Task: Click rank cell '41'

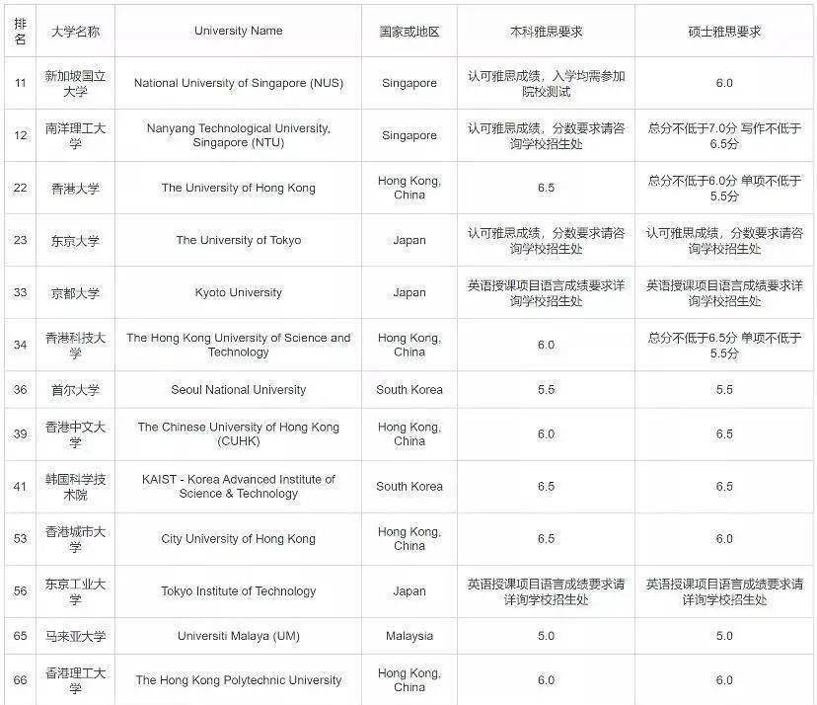Action: click(20, 486)
